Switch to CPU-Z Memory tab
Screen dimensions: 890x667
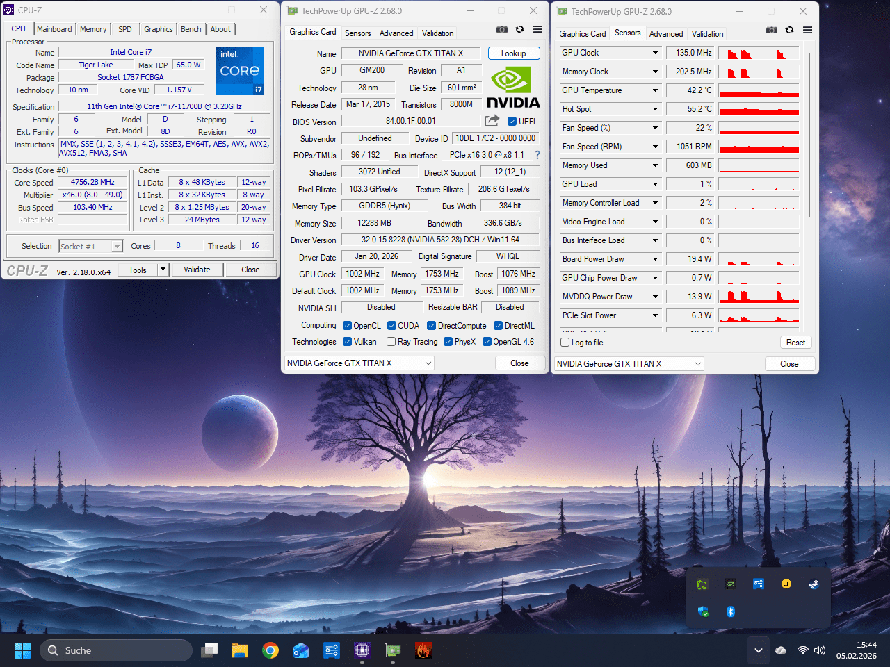point(93,29)
